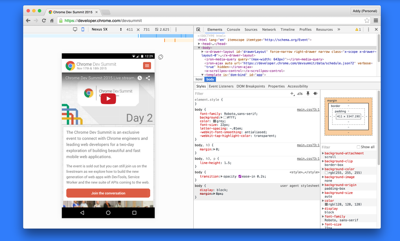Select the html breadcrumb
Screen dimensions: 400x241
click(x=199, y=79)
